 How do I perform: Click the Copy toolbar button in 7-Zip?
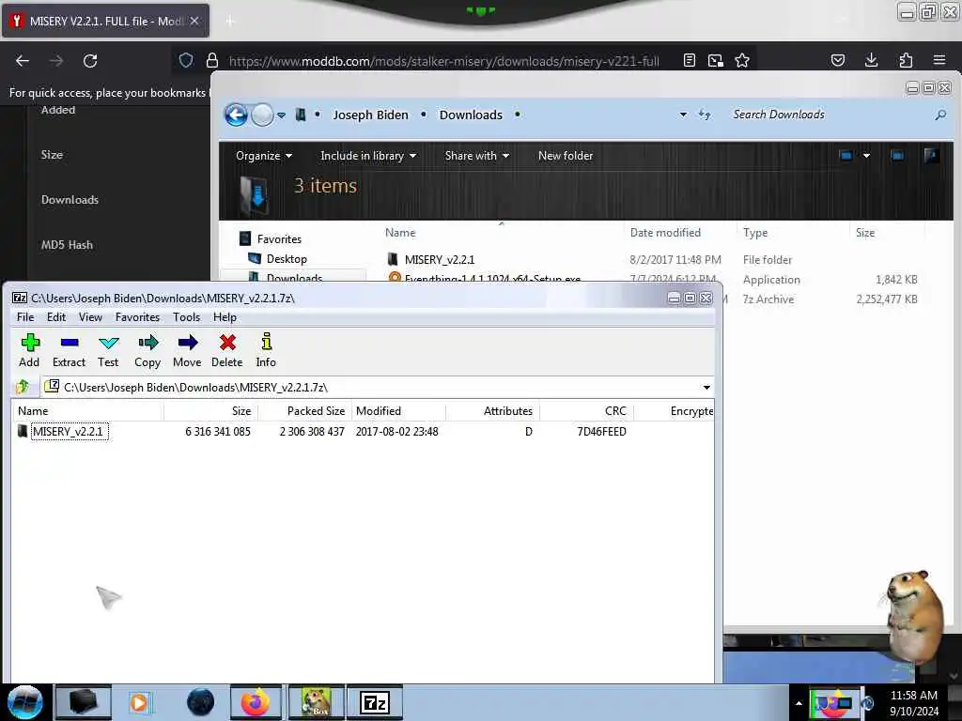[147, 350]
